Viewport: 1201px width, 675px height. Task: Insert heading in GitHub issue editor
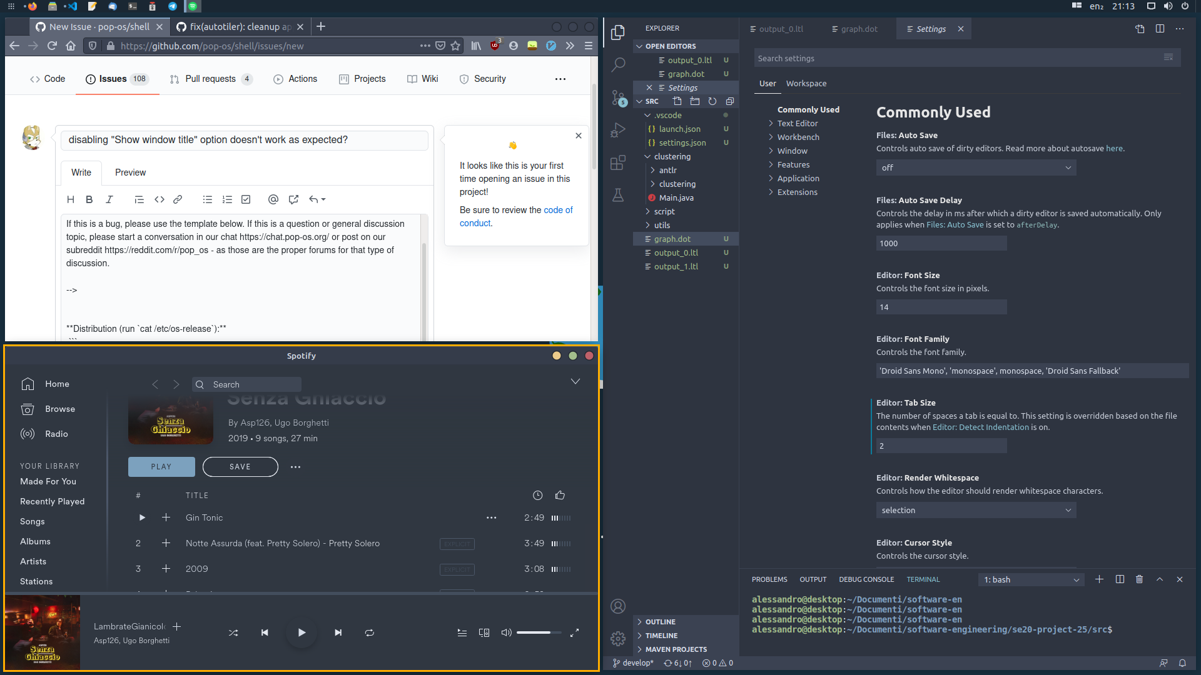tap(71, 199)
